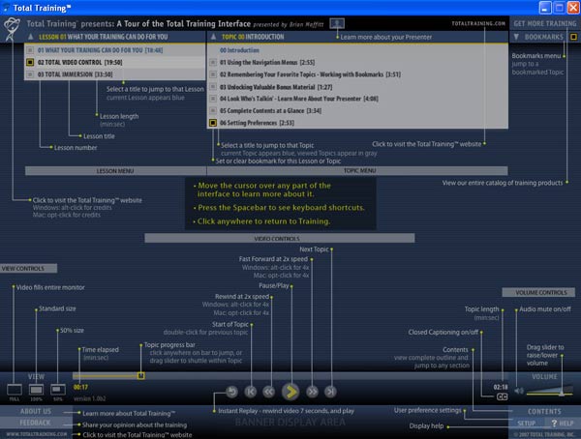Expand the Bookmarks dropdown menu

[516, 37]
